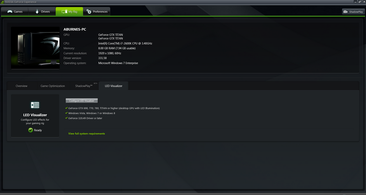Screen dimensions: 366x195
Task: Switch to the Overview sub-tab
Action: click(x=22, y=86)
